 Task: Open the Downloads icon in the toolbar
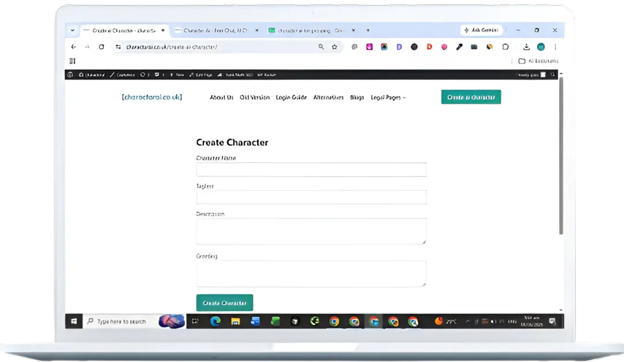coord(526,47)
